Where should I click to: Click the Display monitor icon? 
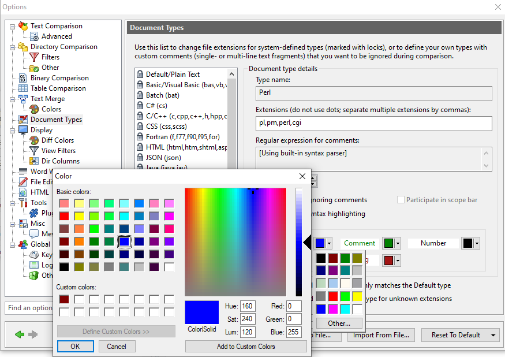pos(23,130)
